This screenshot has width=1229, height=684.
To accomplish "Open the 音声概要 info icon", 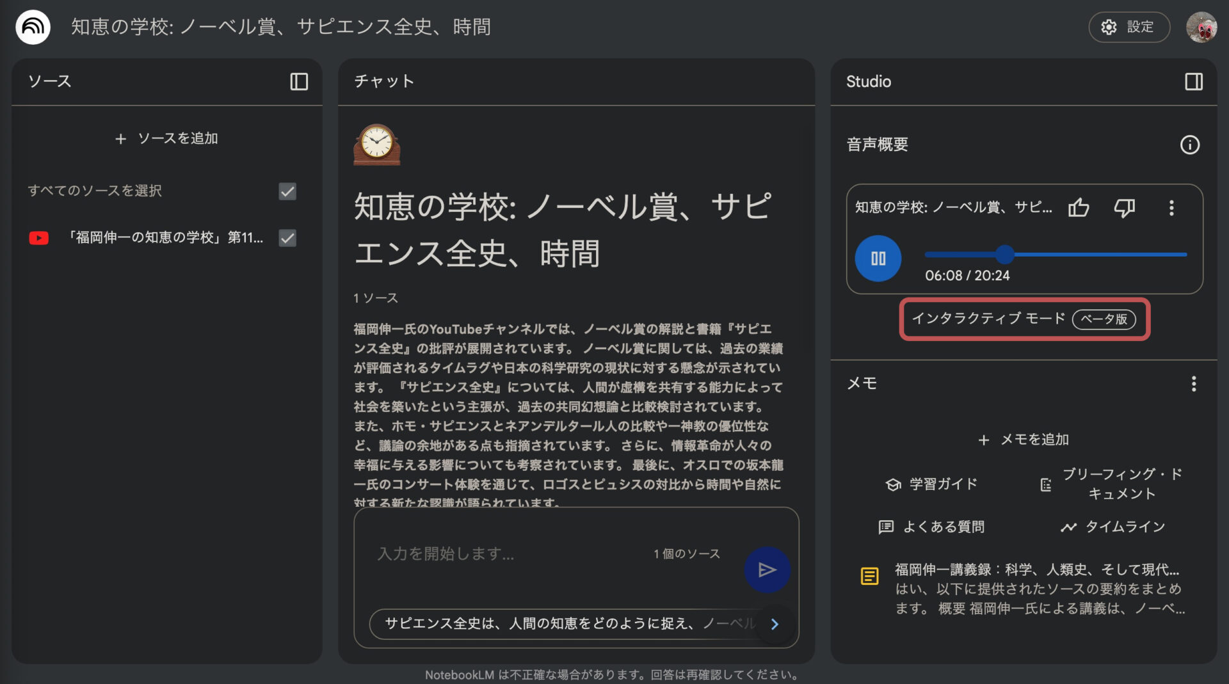I will [1189, 145].
